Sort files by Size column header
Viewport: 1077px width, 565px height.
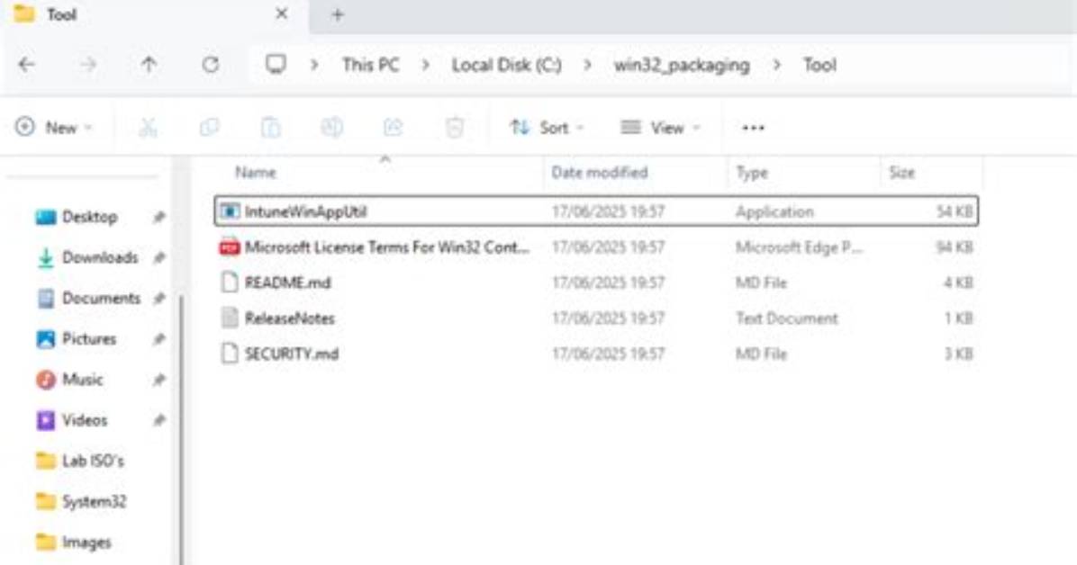point(901,173)
